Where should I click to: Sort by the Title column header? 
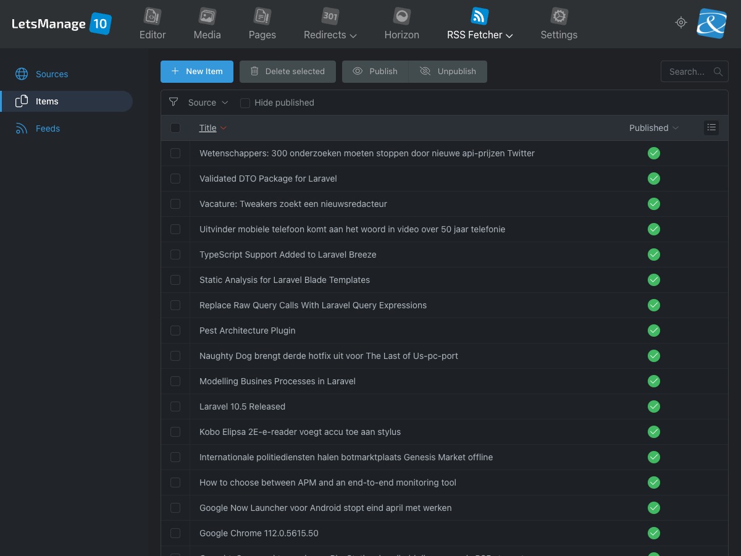(207, 128)
